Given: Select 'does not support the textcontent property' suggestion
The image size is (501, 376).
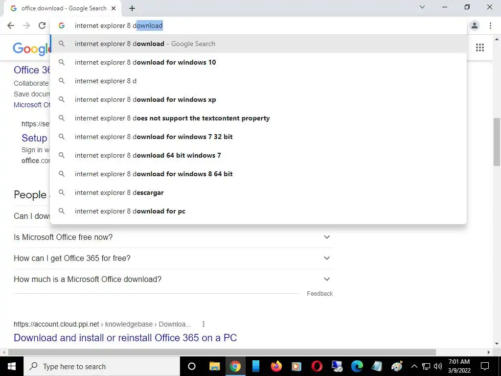Looking at the screenshot, I should (x=258, y=118).
